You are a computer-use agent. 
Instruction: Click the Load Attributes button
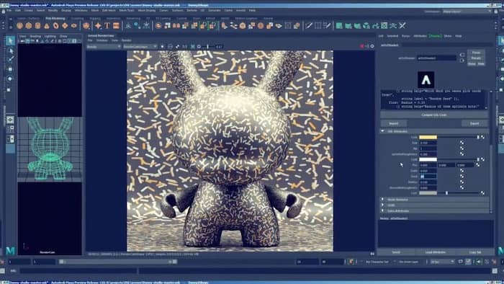[x=435, y=252]
